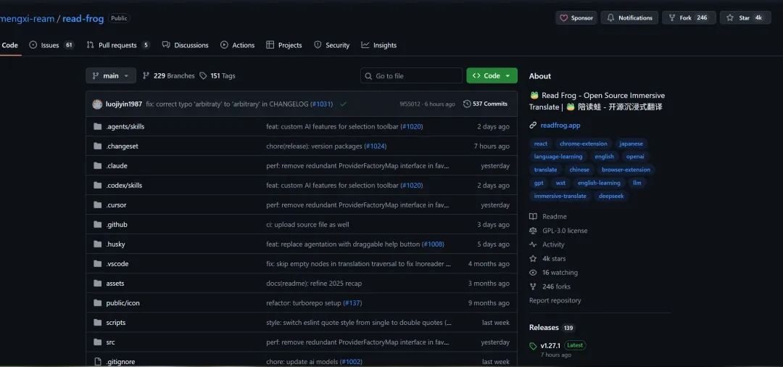Click the luojiyin1987 author name
Image resolution: width=783 pixels, height=367 pixels.
click(x=124, y=104)
